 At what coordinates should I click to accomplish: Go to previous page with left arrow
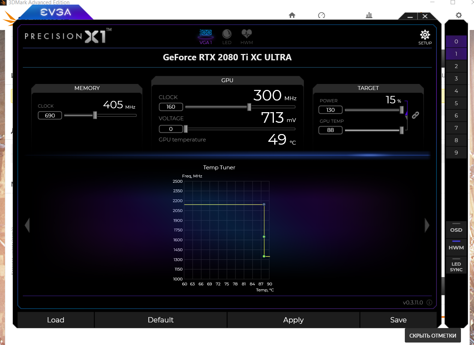tap(27, 225)
